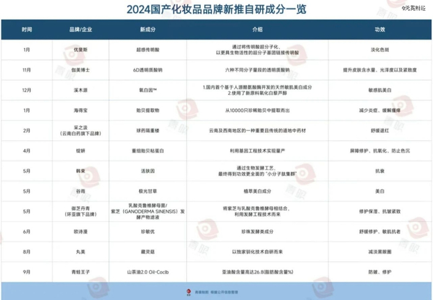Select the 介绍 column header
This screenshot has width=433, height=300.
tap(257, 30)
